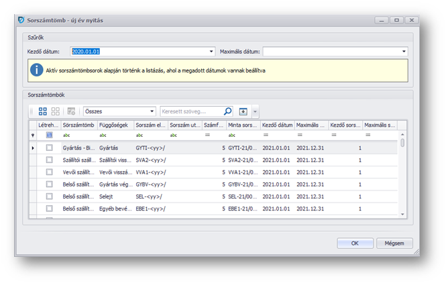The height and width of the screenshot is (285, 448).
Task: Click the magnifier search icon
Action: click(227, 111)
